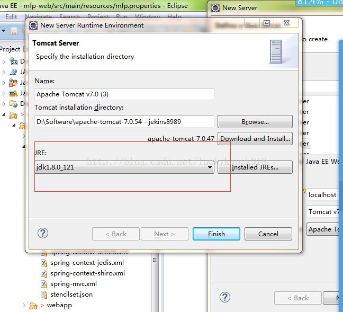The height and width of the screenshot is (312, 343).
Task: Click the New Server window title icon
Action: pos(215,8)
